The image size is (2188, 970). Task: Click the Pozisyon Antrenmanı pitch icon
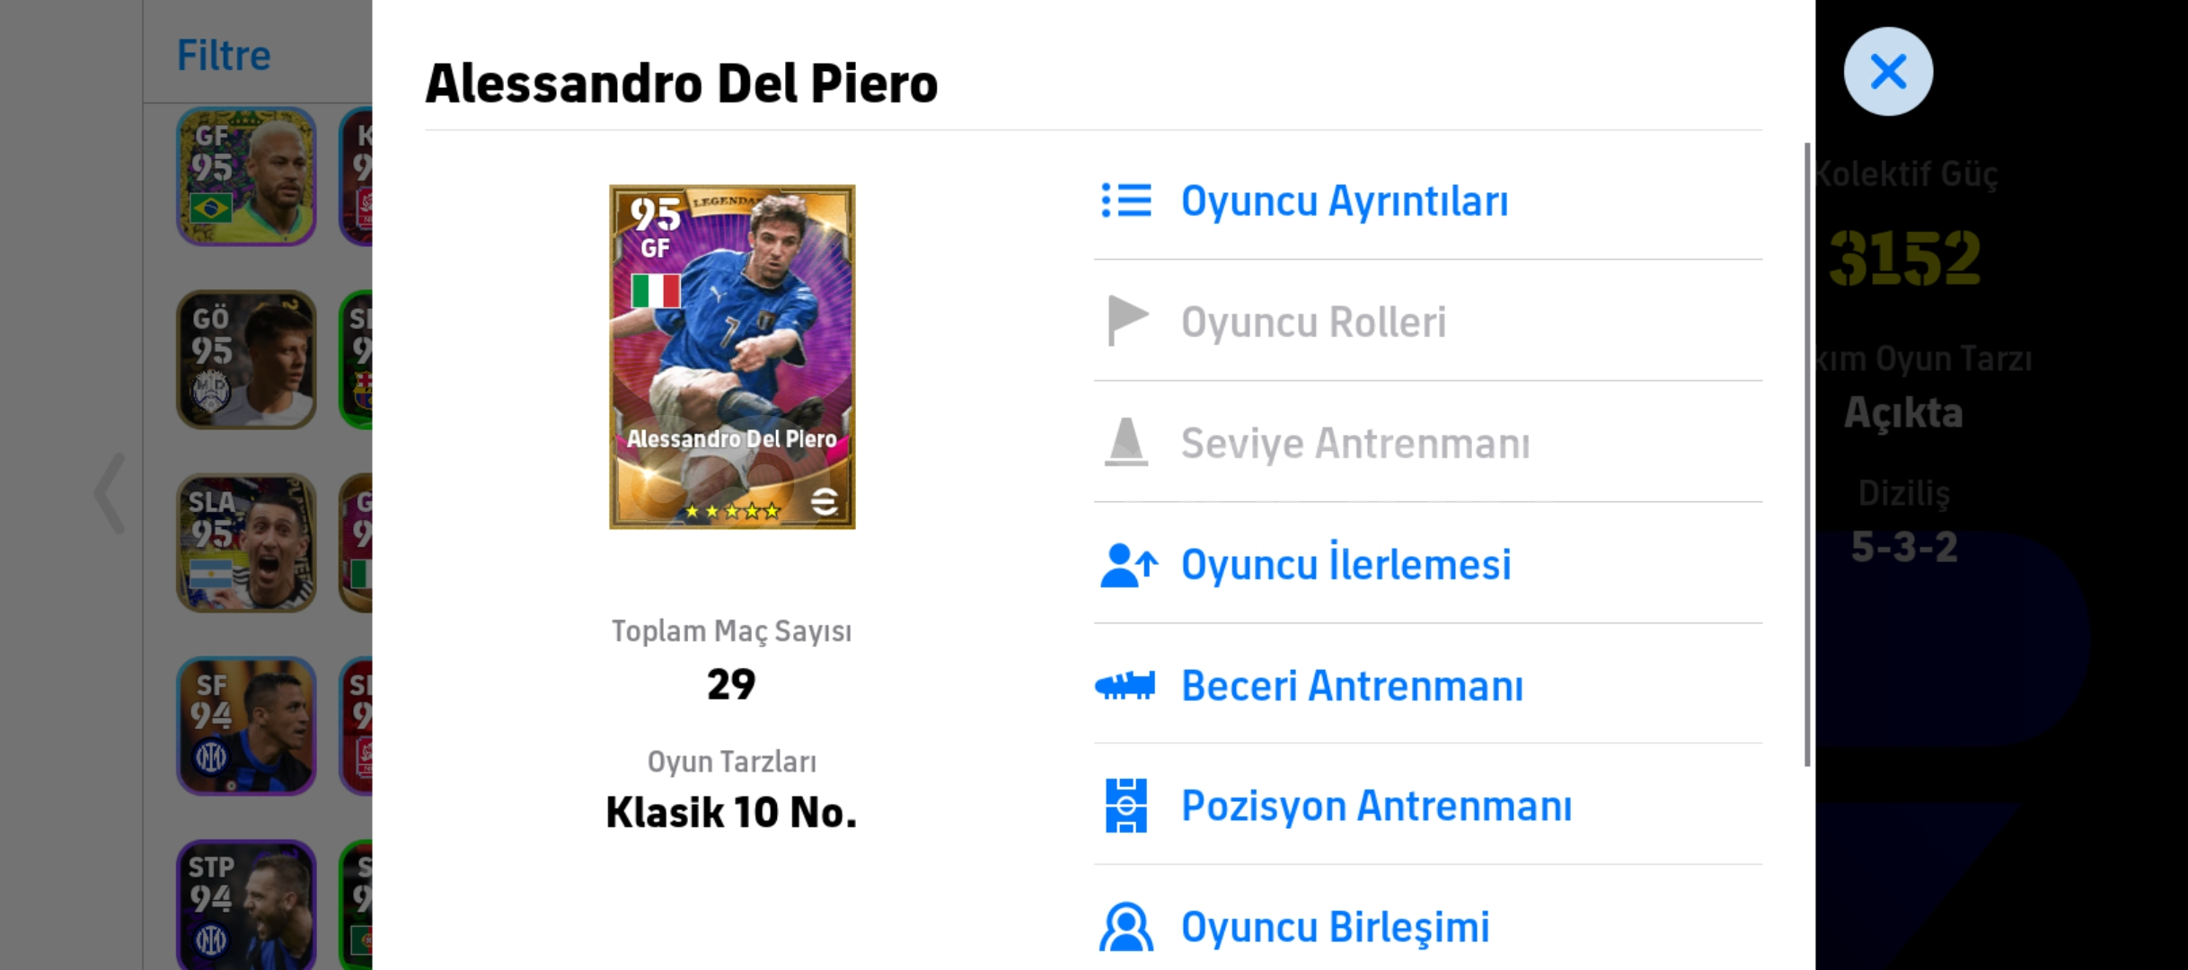[x=1126, y=806]
